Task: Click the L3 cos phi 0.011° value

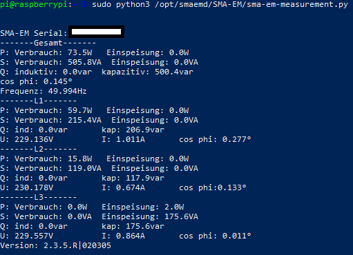Action: click(237, 236)
